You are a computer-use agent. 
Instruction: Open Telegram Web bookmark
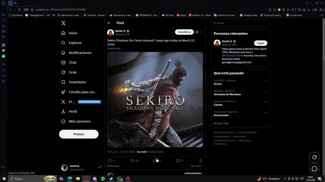click(x=249, y=15)
